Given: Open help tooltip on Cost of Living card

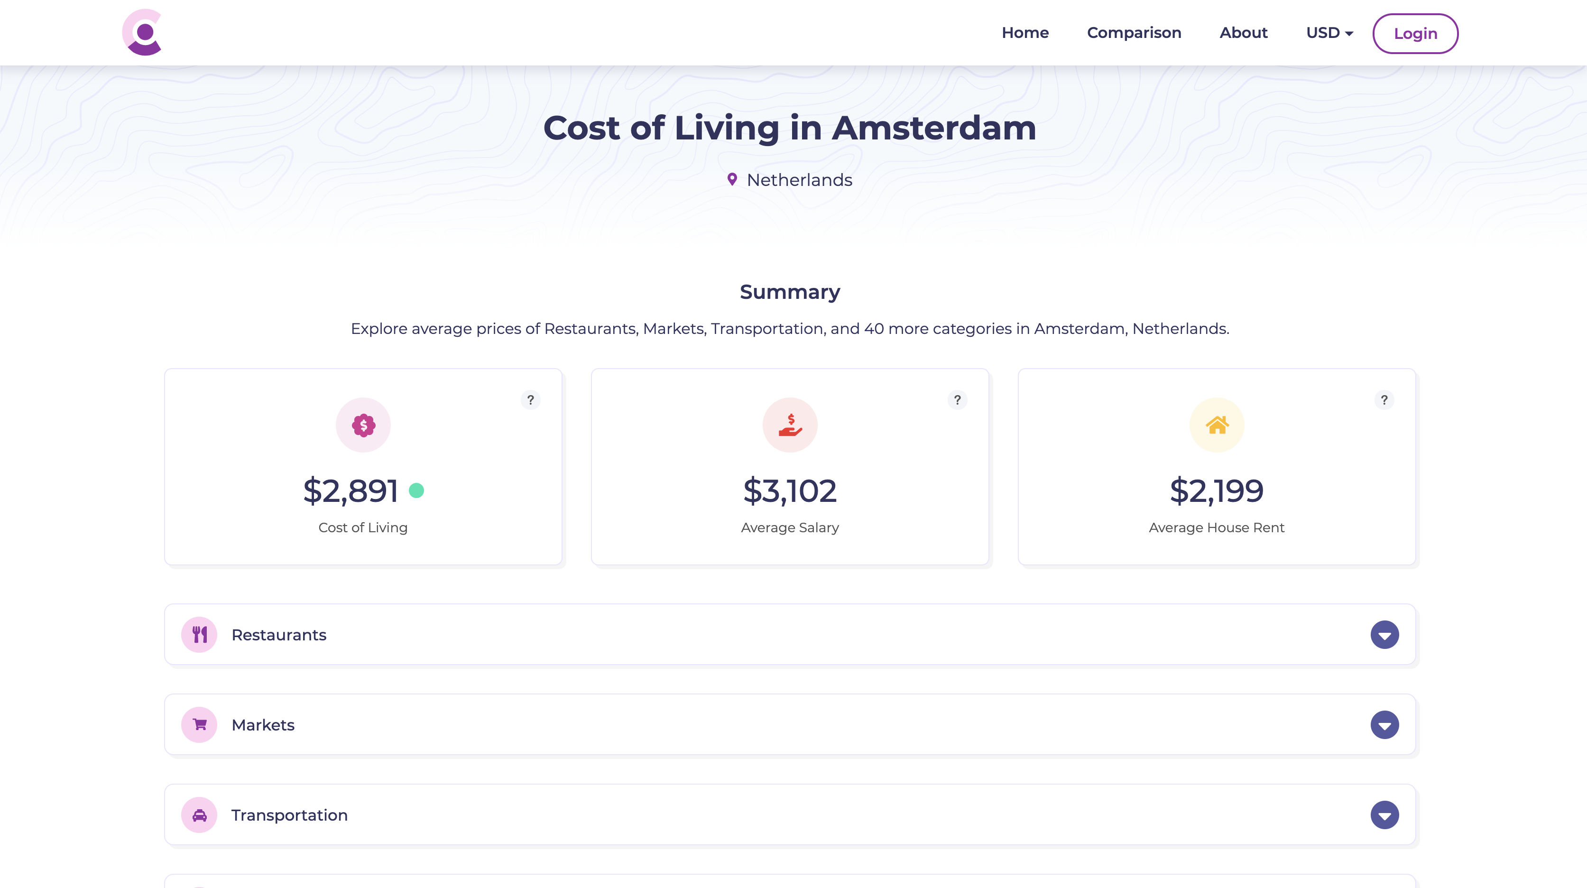Looking at the screenshot, I should click(x=530, y=400).
